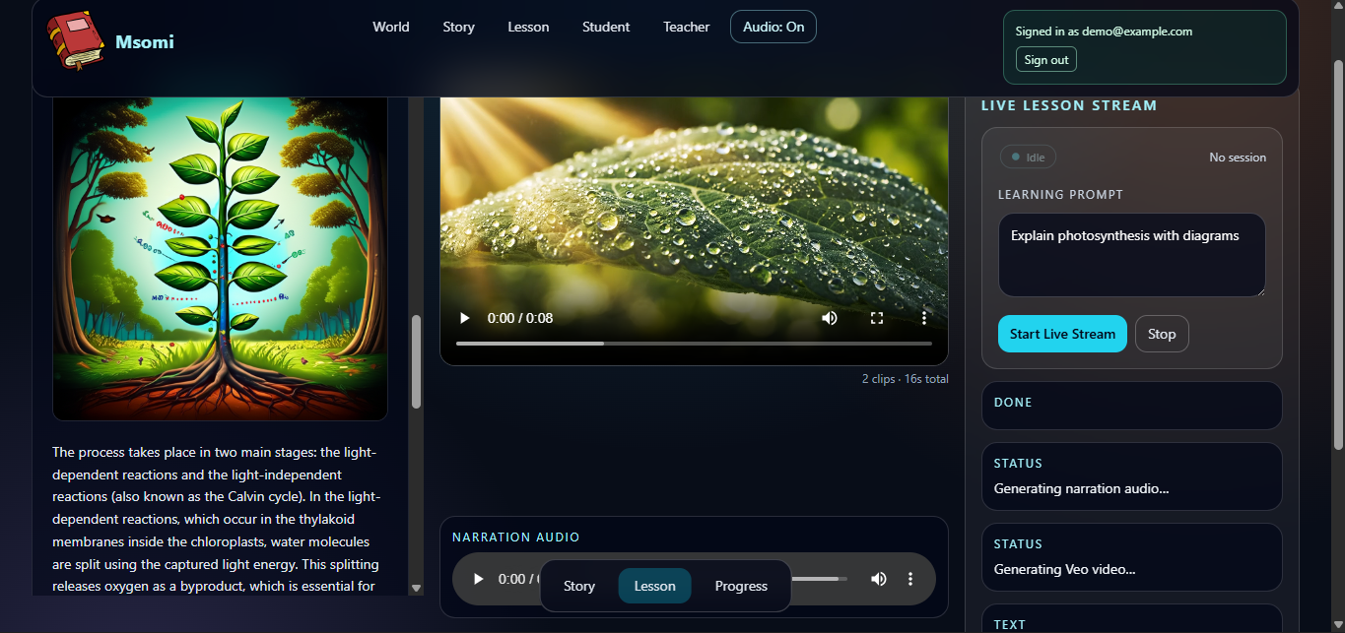Select Lesson in the floating tab bar

click(x=655, y=586)
